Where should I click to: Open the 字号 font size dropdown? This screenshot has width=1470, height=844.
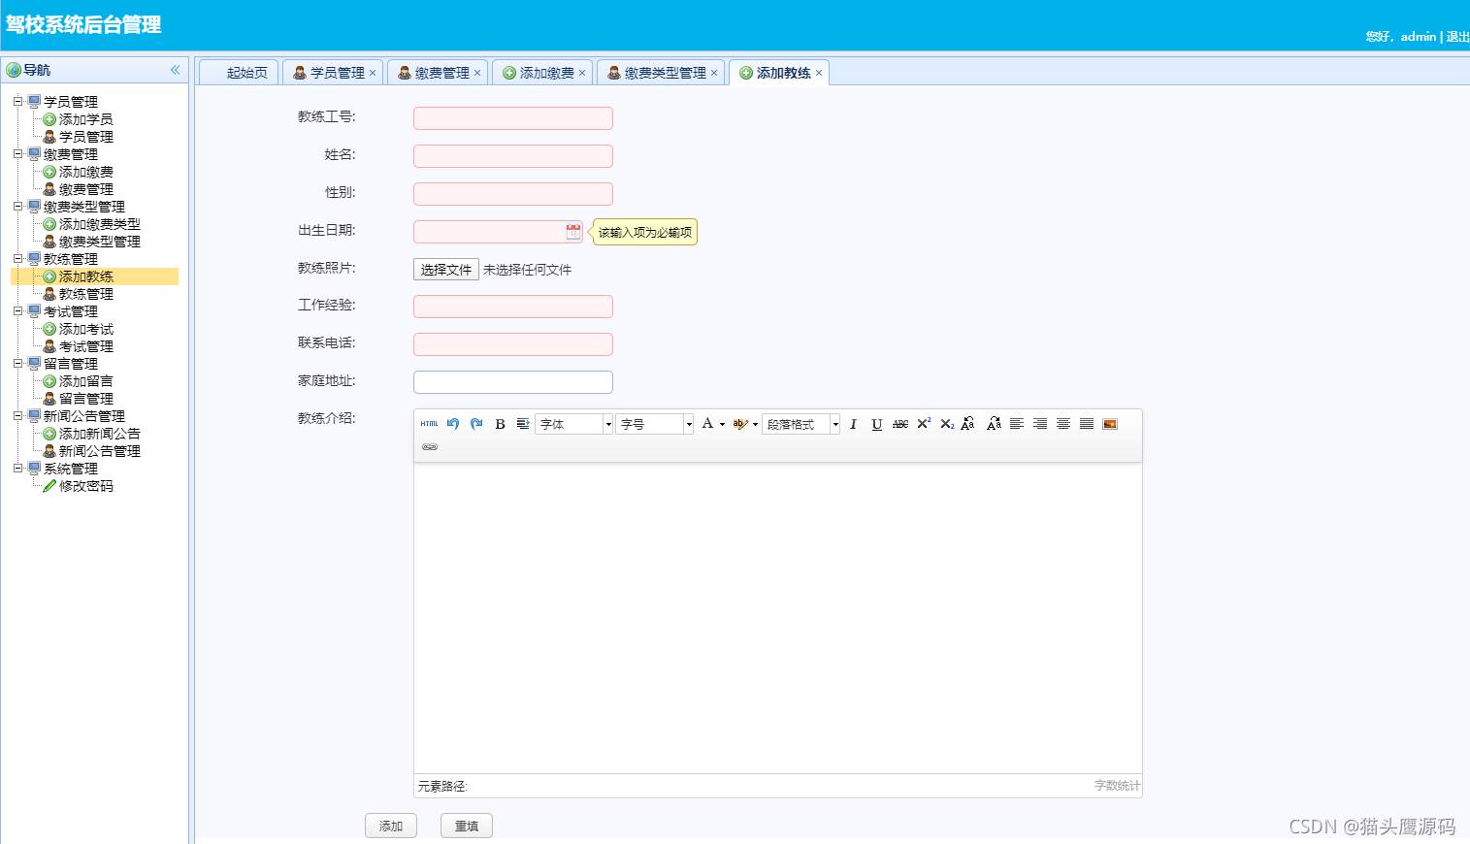654,424
